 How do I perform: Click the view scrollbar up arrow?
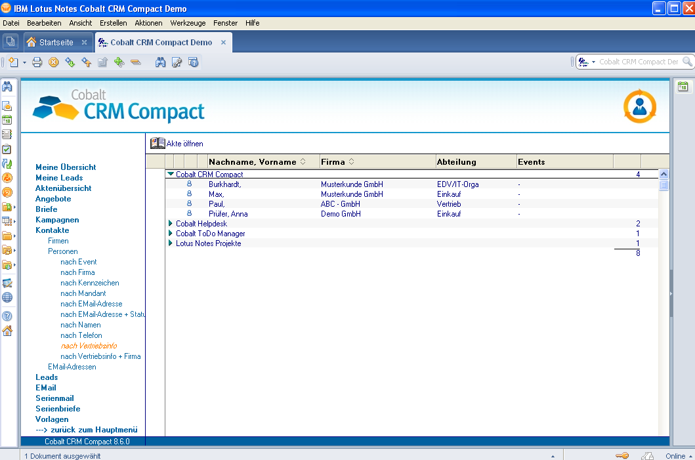pyautogui.click(x=663, y=174)
